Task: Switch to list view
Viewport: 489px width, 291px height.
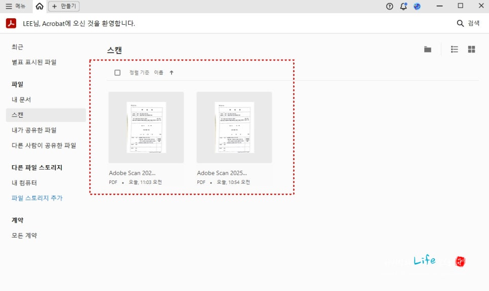Action: point(455,49)
